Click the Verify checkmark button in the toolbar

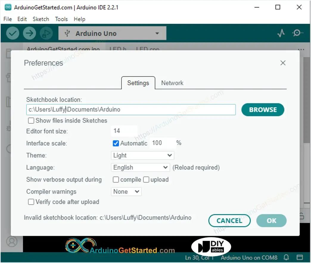[13, 33]
